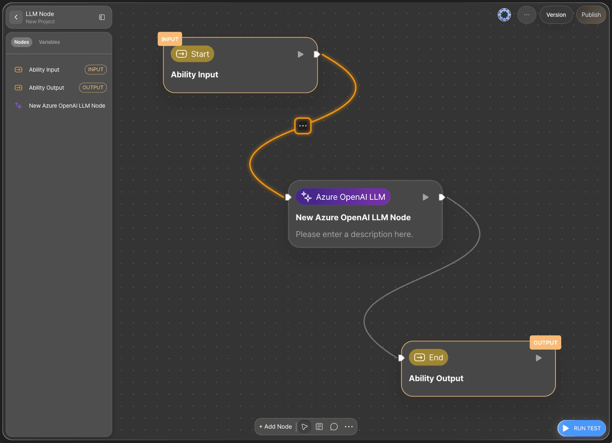Click the Publish button
This screenshot has width=612, height=443.
[591, 15]
